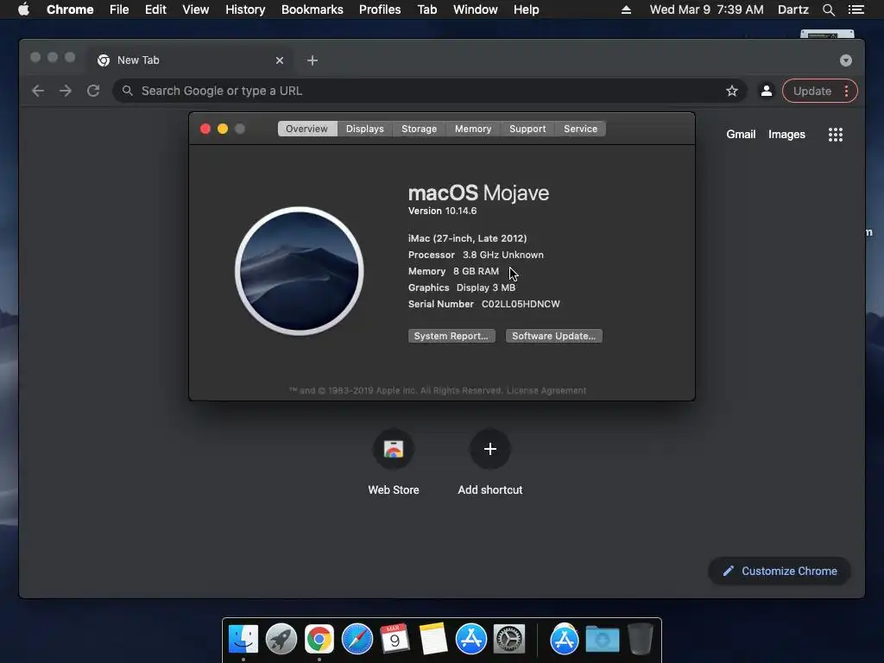Switch to the Support tab
The width and height of the screenshot is (884, 663).
point(527,129)
